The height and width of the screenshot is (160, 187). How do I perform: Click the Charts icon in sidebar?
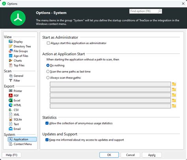click(11, 60)
